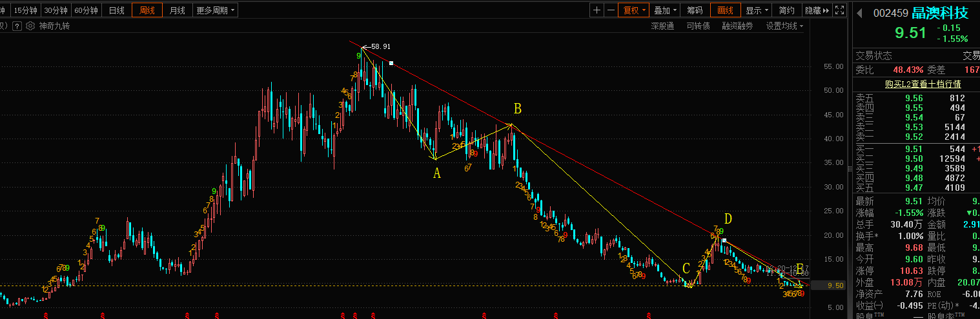This screenshot has width=980, height=319.
Task: Switch to 月线 monthly chart tab
Action: 178,10
